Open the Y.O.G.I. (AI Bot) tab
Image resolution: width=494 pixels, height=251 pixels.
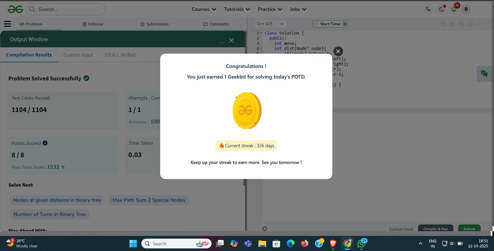click(x=120, y=55)
